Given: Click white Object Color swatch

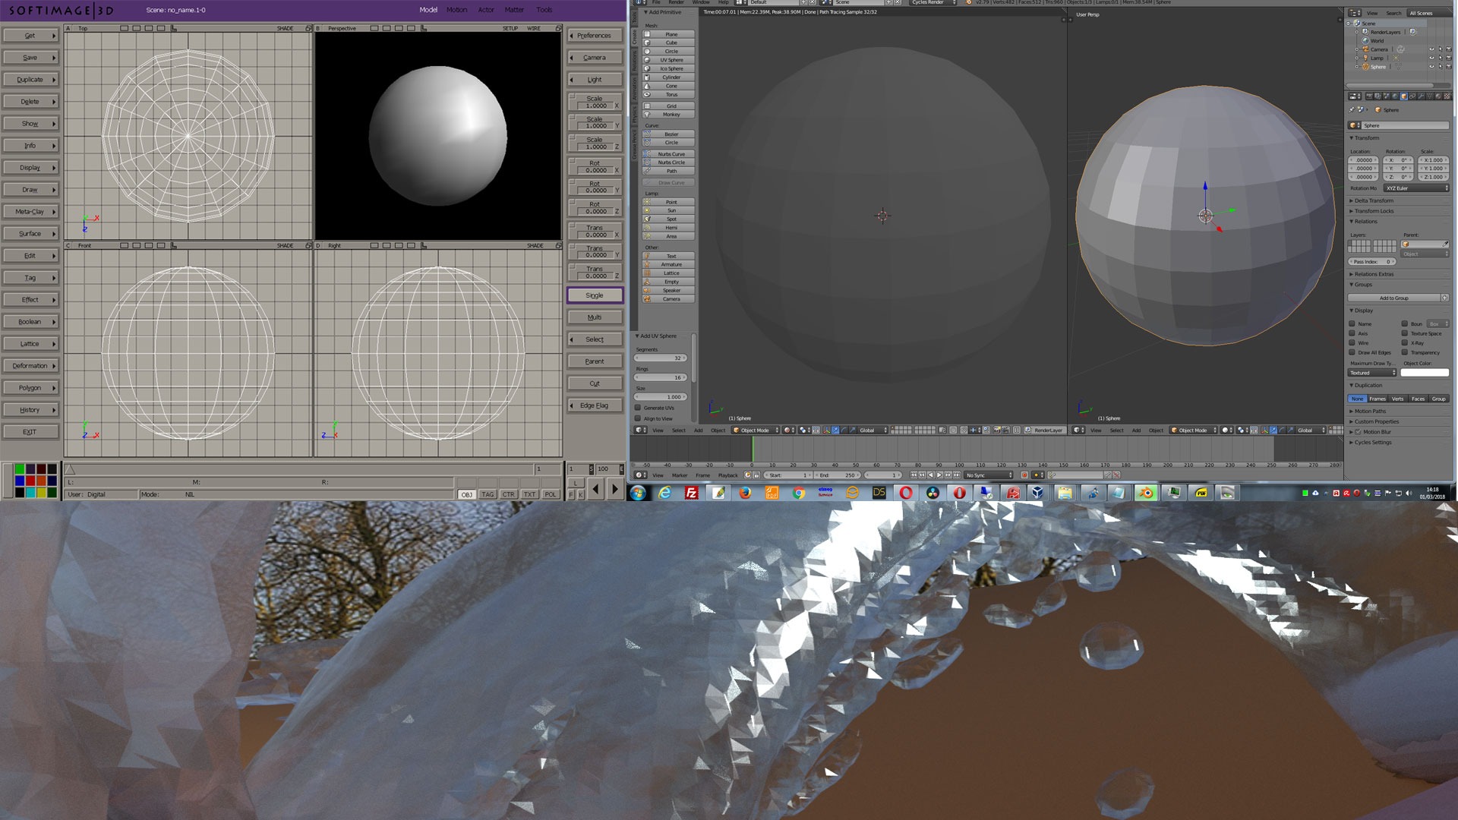Looking at the screenshot, I should 1425,373.
